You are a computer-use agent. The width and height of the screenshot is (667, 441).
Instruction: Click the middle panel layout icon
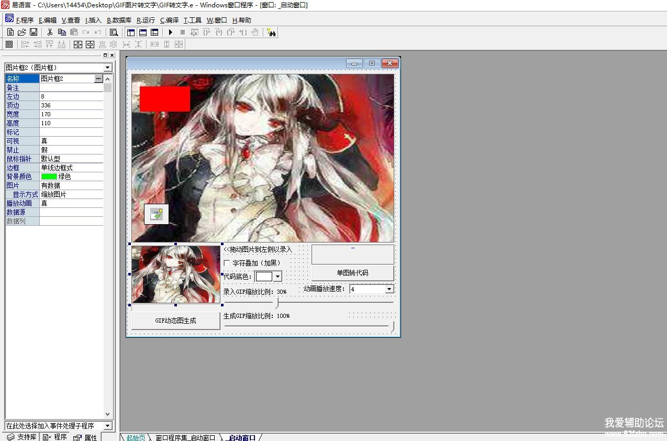coord(142,32)
